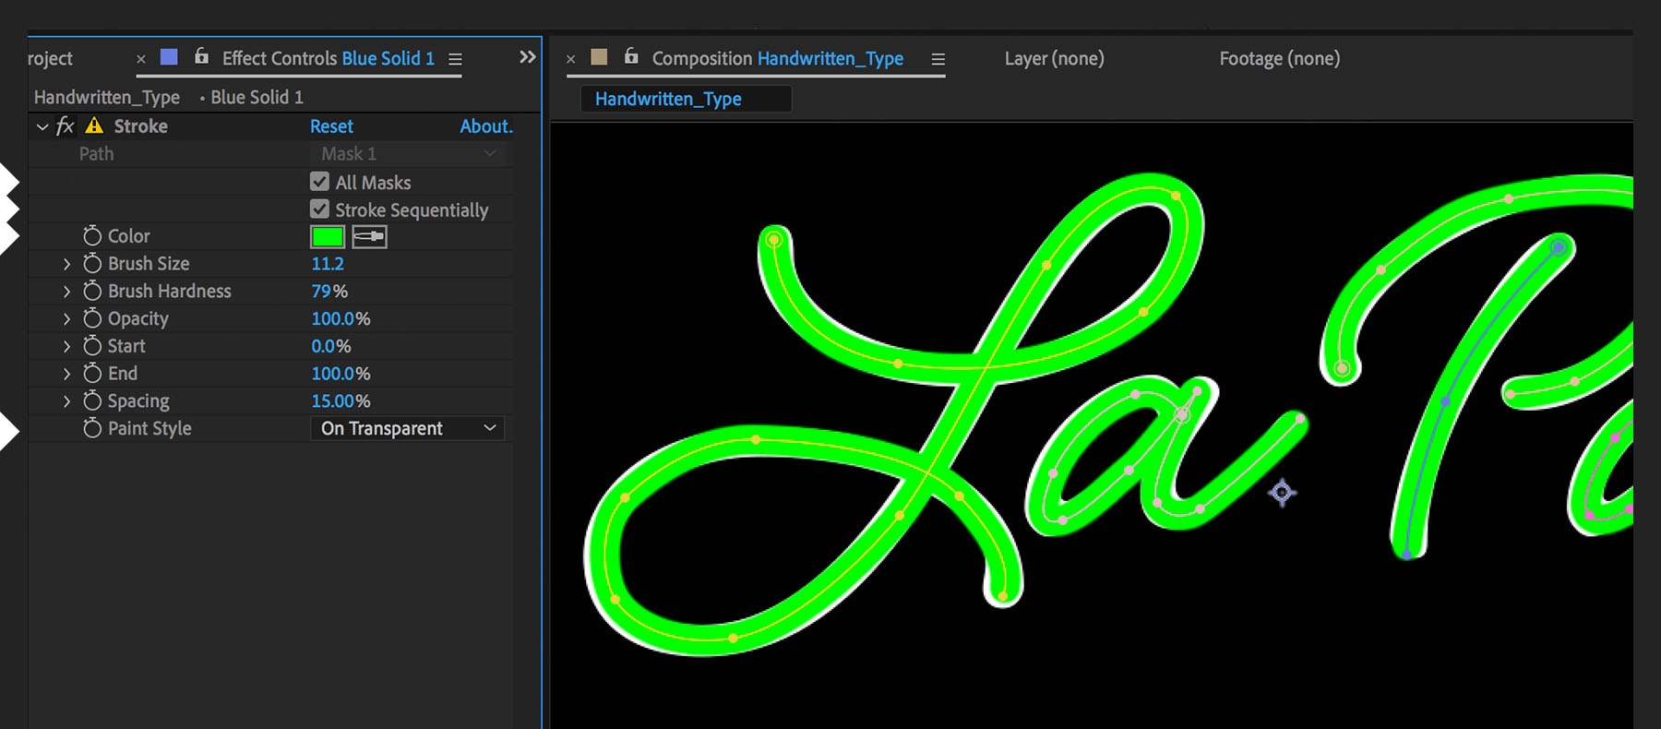Image resolution: width=1661 pixels, height=729 pixels.
Task: Click the Color stopwatch icon
Action: [92, 236]
